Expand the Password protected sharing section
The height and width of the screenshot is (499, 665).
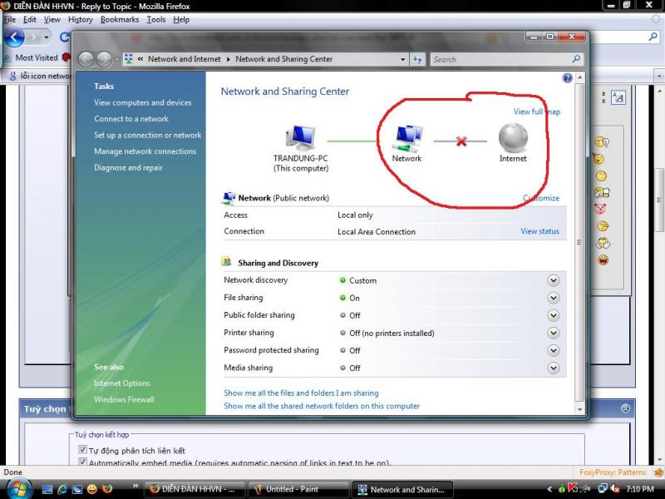pos(554,350)
